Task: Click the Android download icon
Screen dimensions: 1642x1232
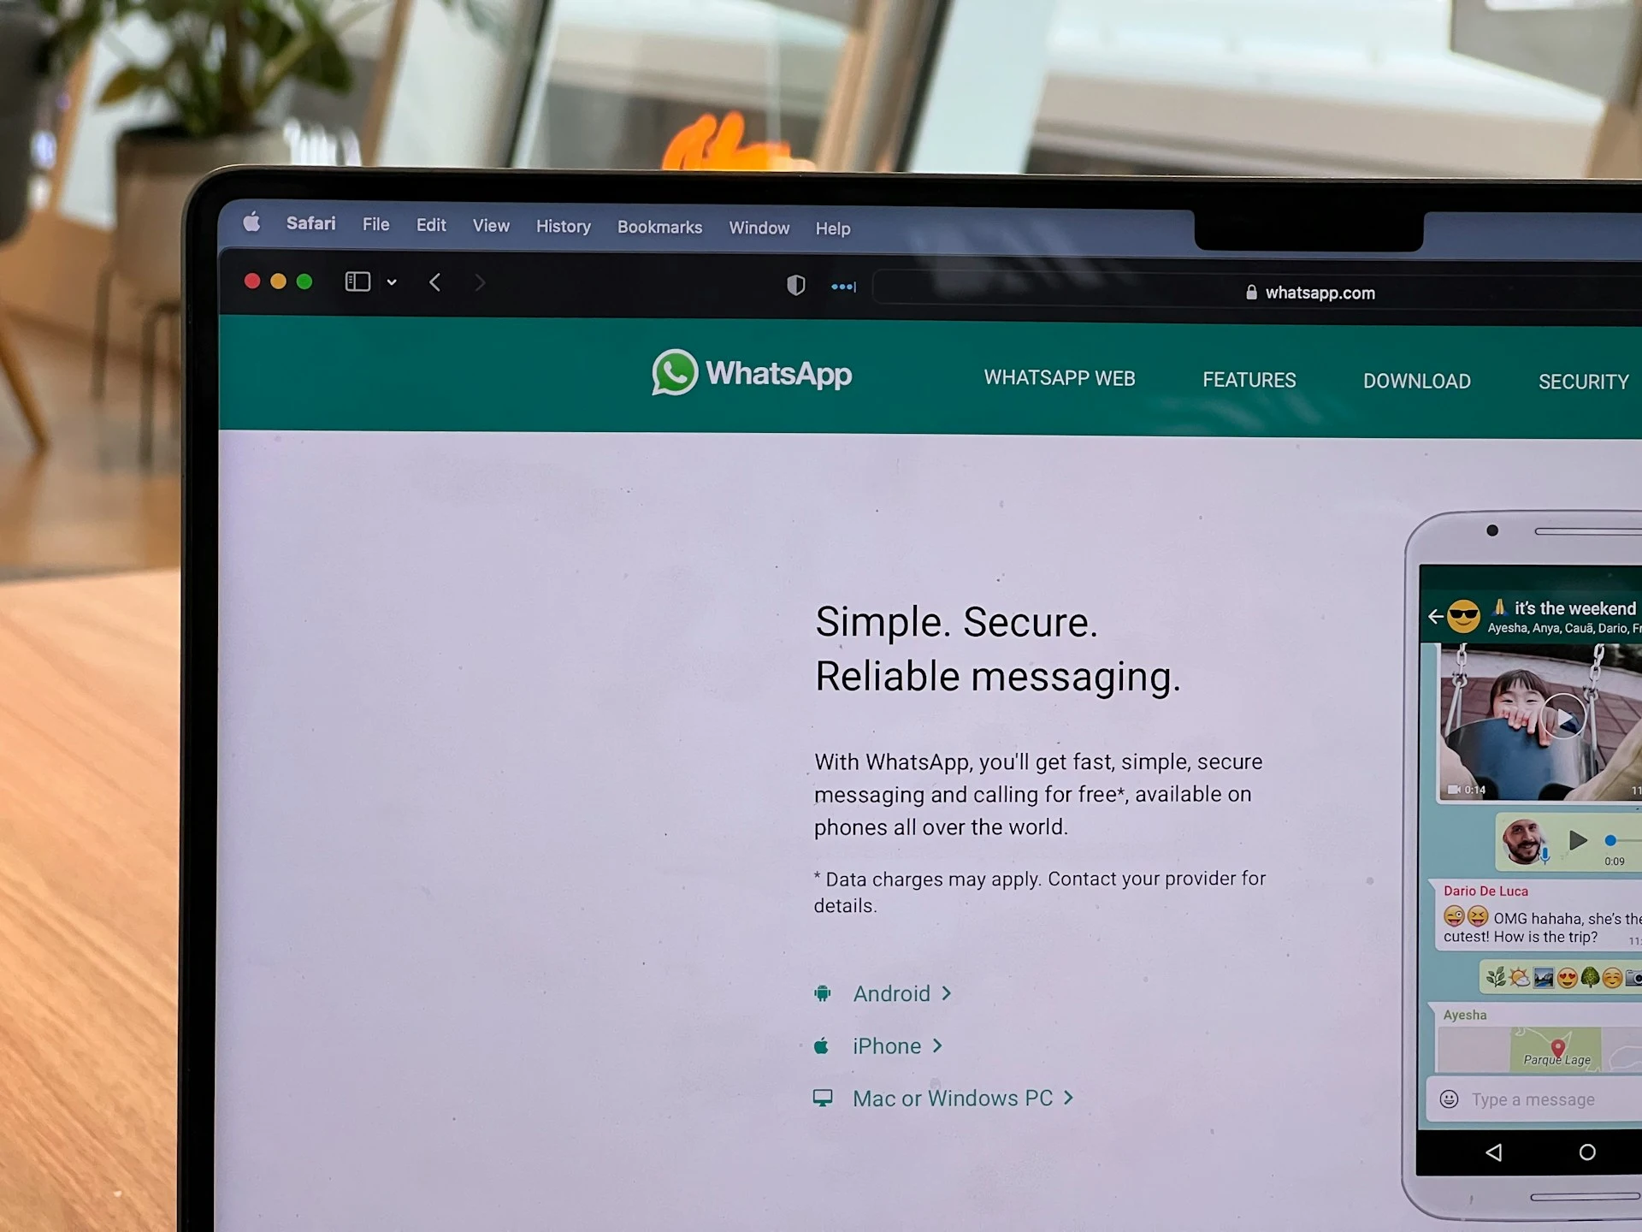Action: [821, 992]
